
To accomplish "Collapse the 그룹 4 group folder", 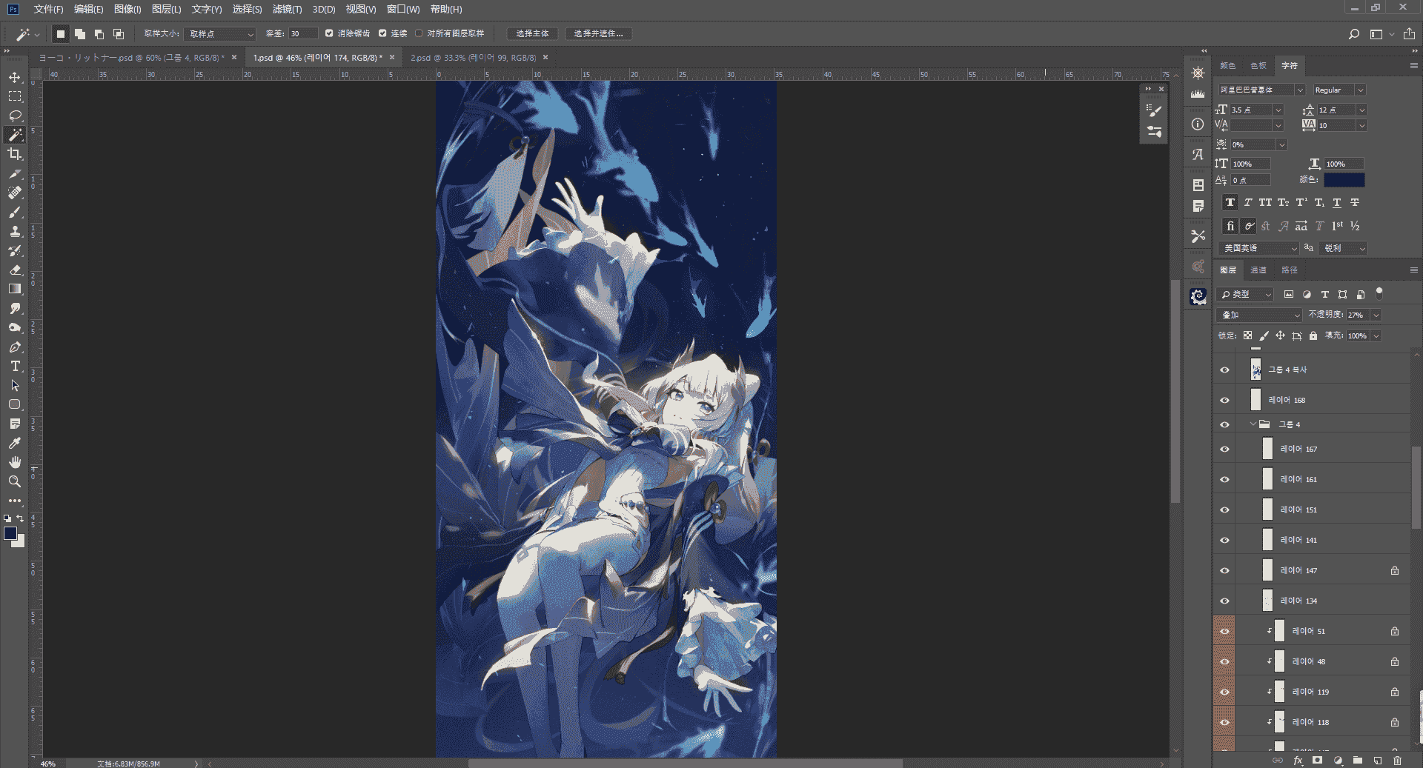I will click(1253, 424).
